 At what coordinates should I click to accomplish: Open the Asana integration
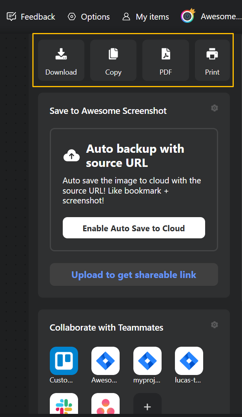click(x=105, y=404)
